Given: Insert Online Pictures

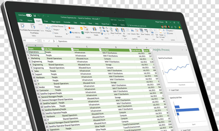Looking at the screenshot, I should 57,26.
